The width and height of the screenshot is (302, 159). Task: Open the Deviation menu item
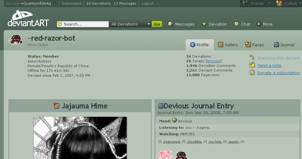214,24
